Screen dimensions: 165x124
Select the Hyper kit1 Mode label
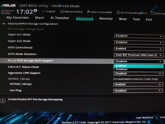(x=19, y=35)
